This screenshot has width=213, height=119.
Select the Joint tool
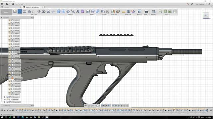coord(107,11)
